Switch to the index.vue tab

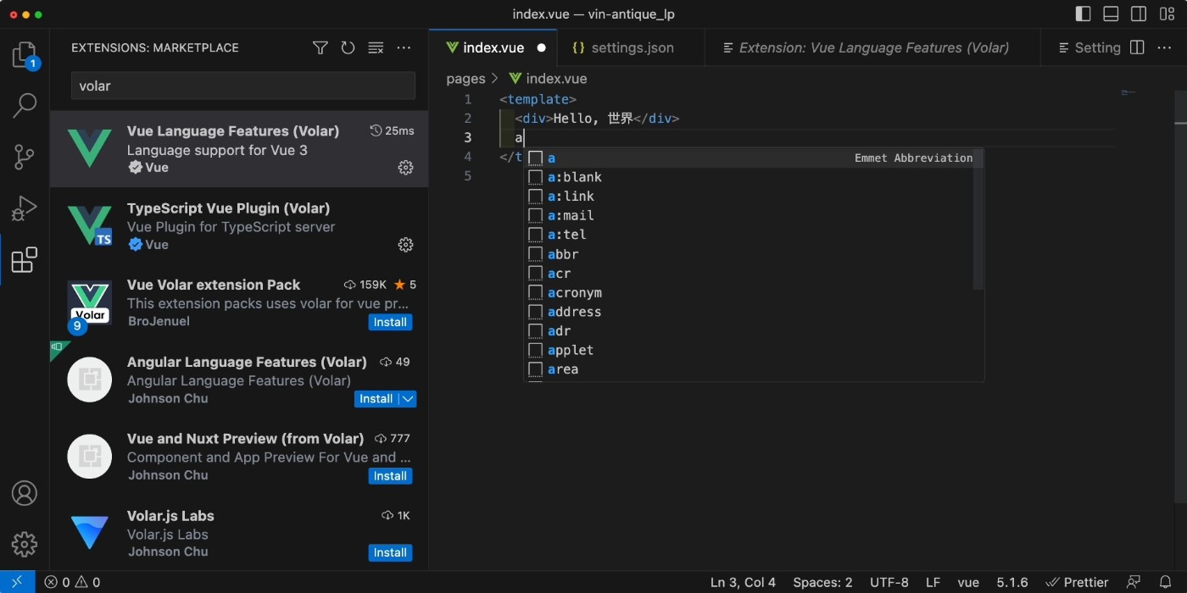click(493, 48)
